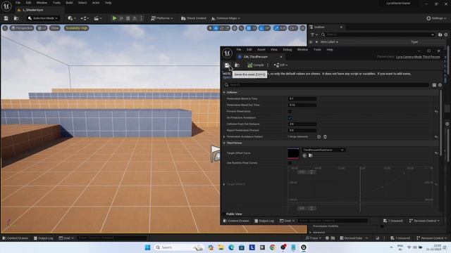Edit Penetration Blend In Time value field
The height and width of the screenshot is (253, 451).
click(x=302, y=98)
